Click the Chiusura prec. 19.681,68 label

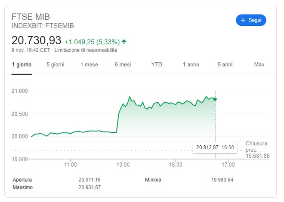[258, 150]
